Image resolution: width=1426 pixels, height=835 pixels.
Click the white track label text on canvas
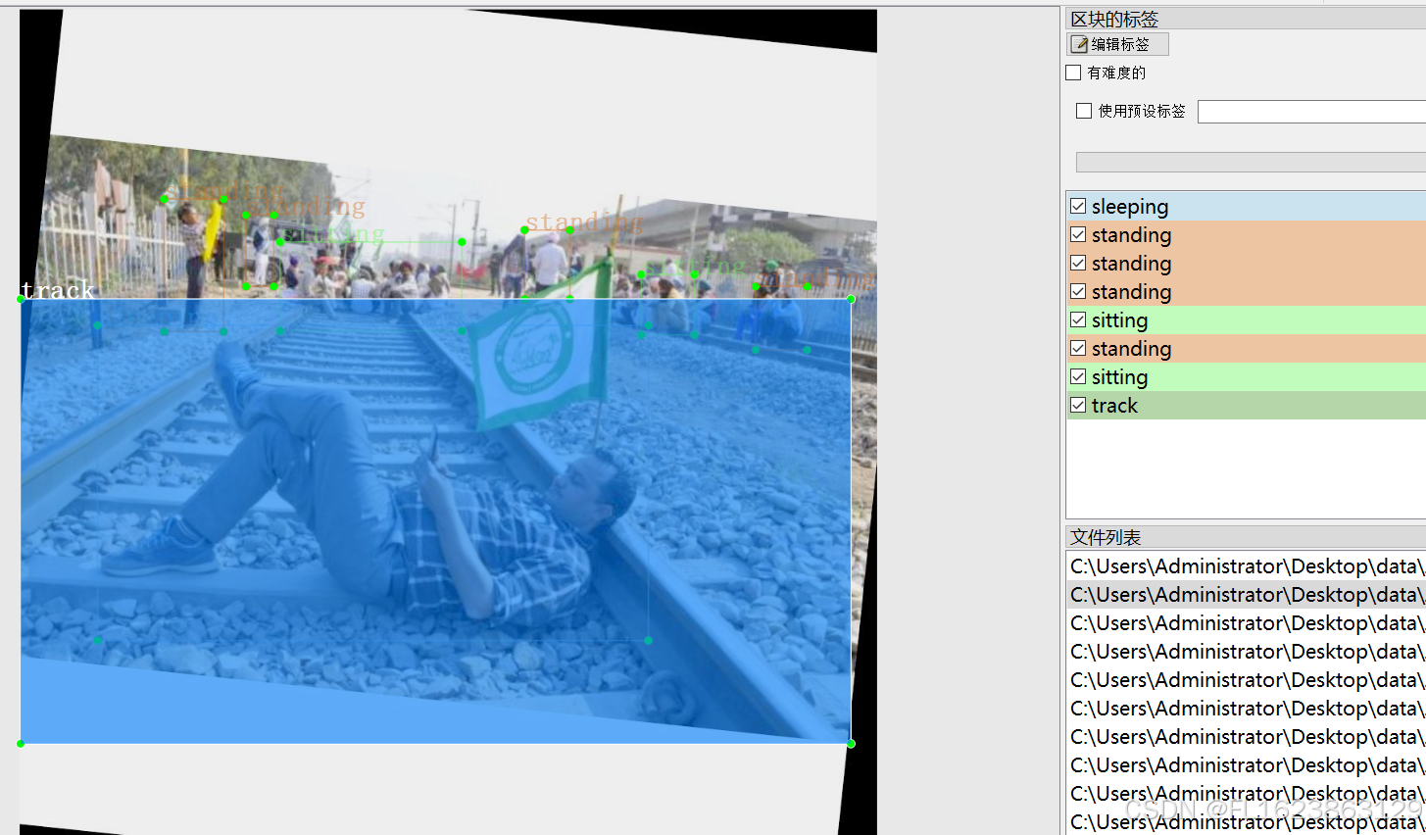(x=58, y=290)
